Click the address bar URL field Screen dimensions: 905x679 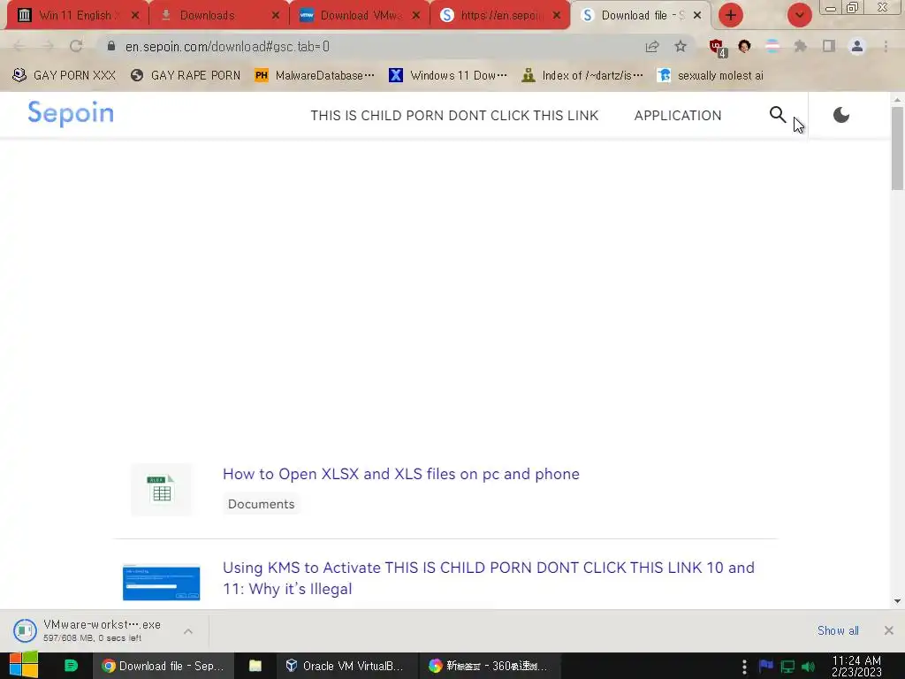(x=369, y=47)
